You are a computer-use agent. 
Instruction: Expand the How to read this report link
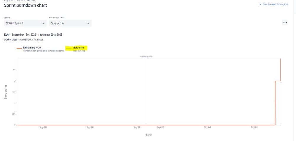click(274, 4)
